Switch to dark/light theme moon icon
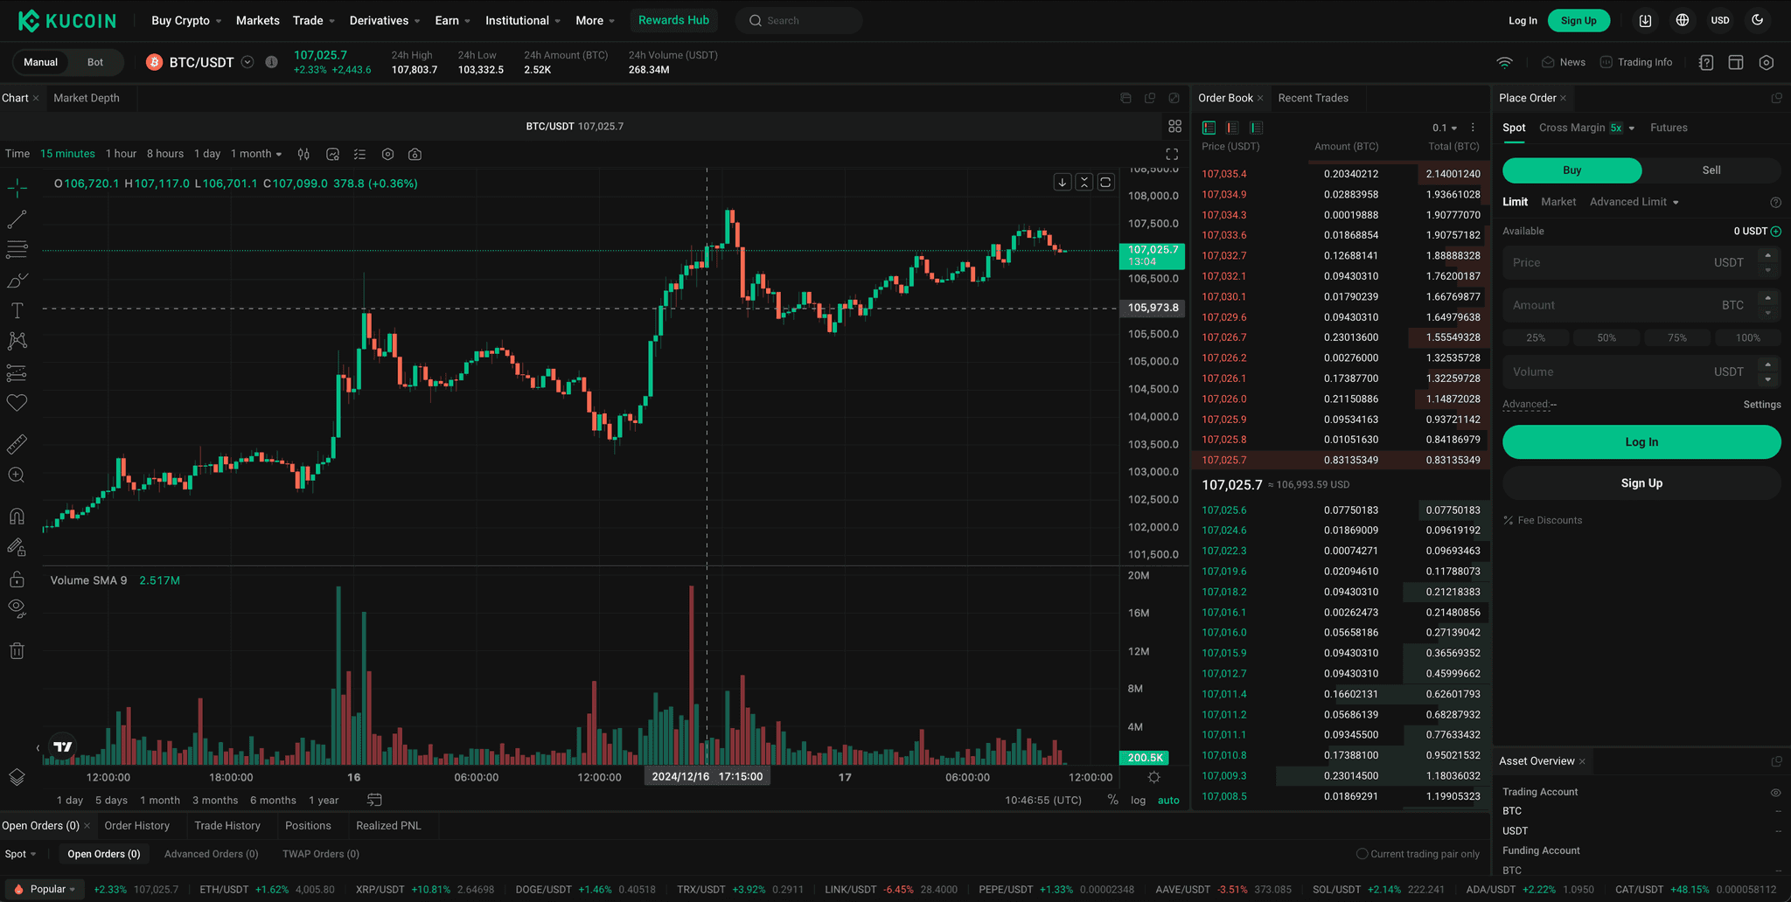The height and width of the screenshot is (902, 1791). tap(1758, 20)
